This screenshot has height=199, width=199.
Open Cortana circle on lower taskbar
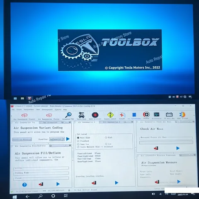point(53,196)
